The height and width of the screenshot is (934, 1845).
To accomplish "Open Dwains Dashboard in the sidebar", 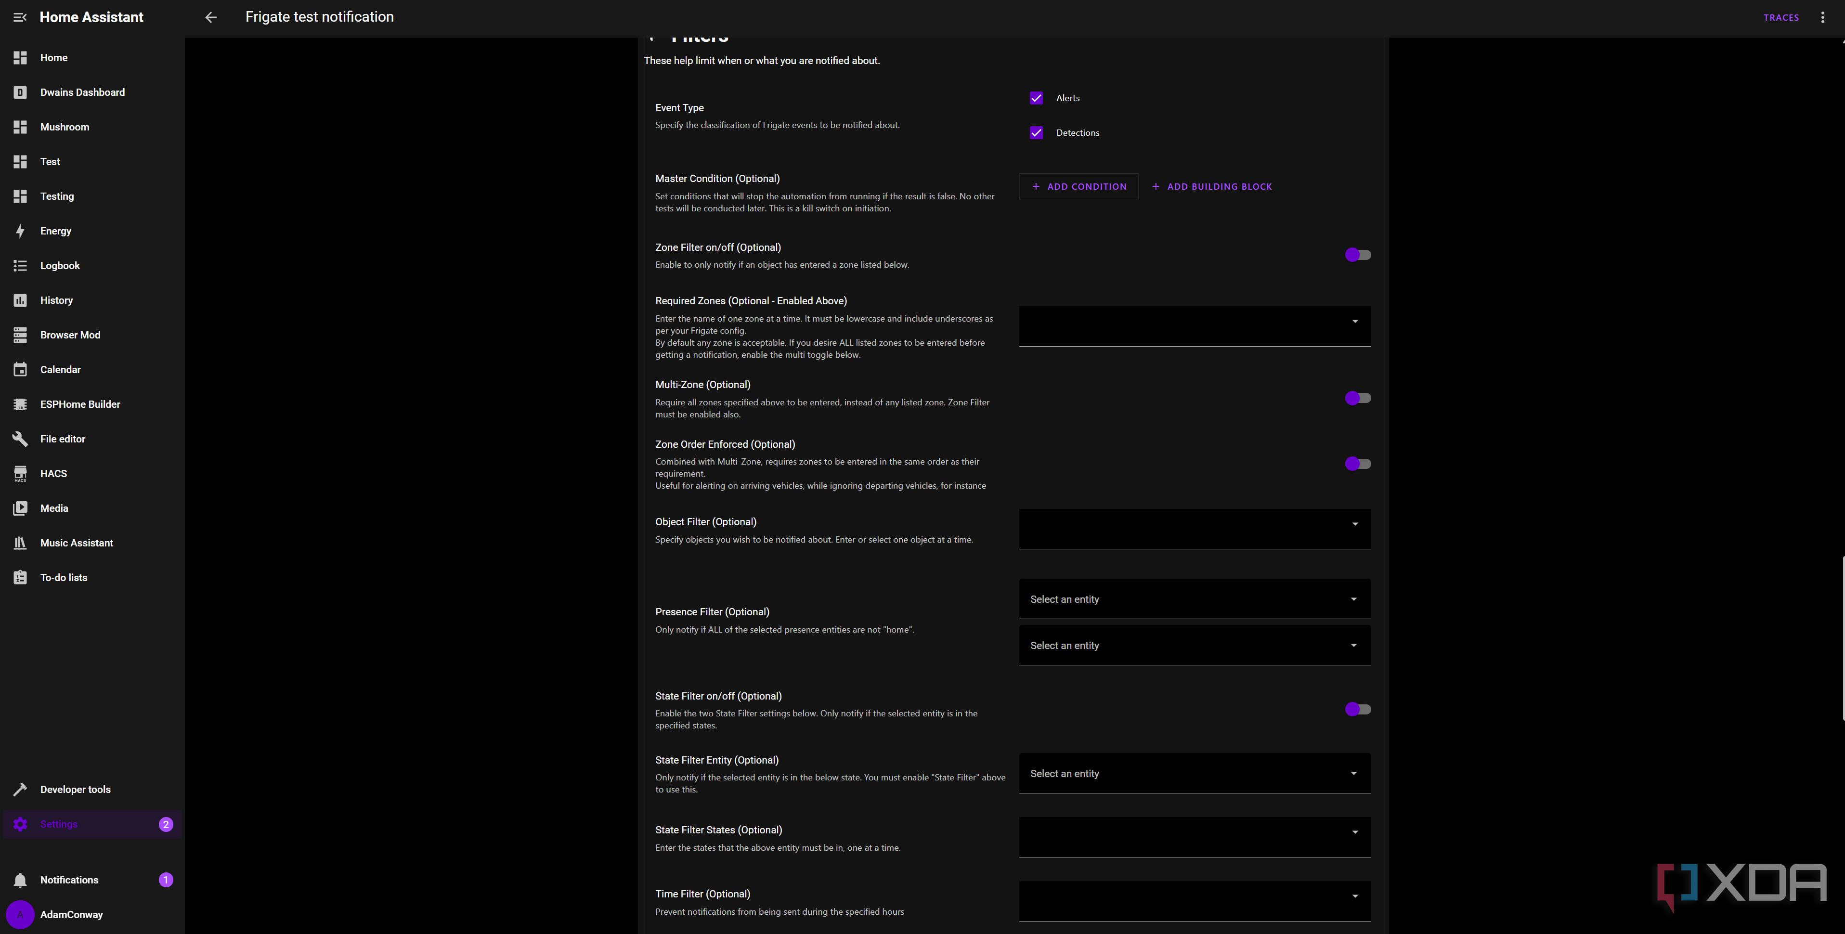I will coord(92,92).
